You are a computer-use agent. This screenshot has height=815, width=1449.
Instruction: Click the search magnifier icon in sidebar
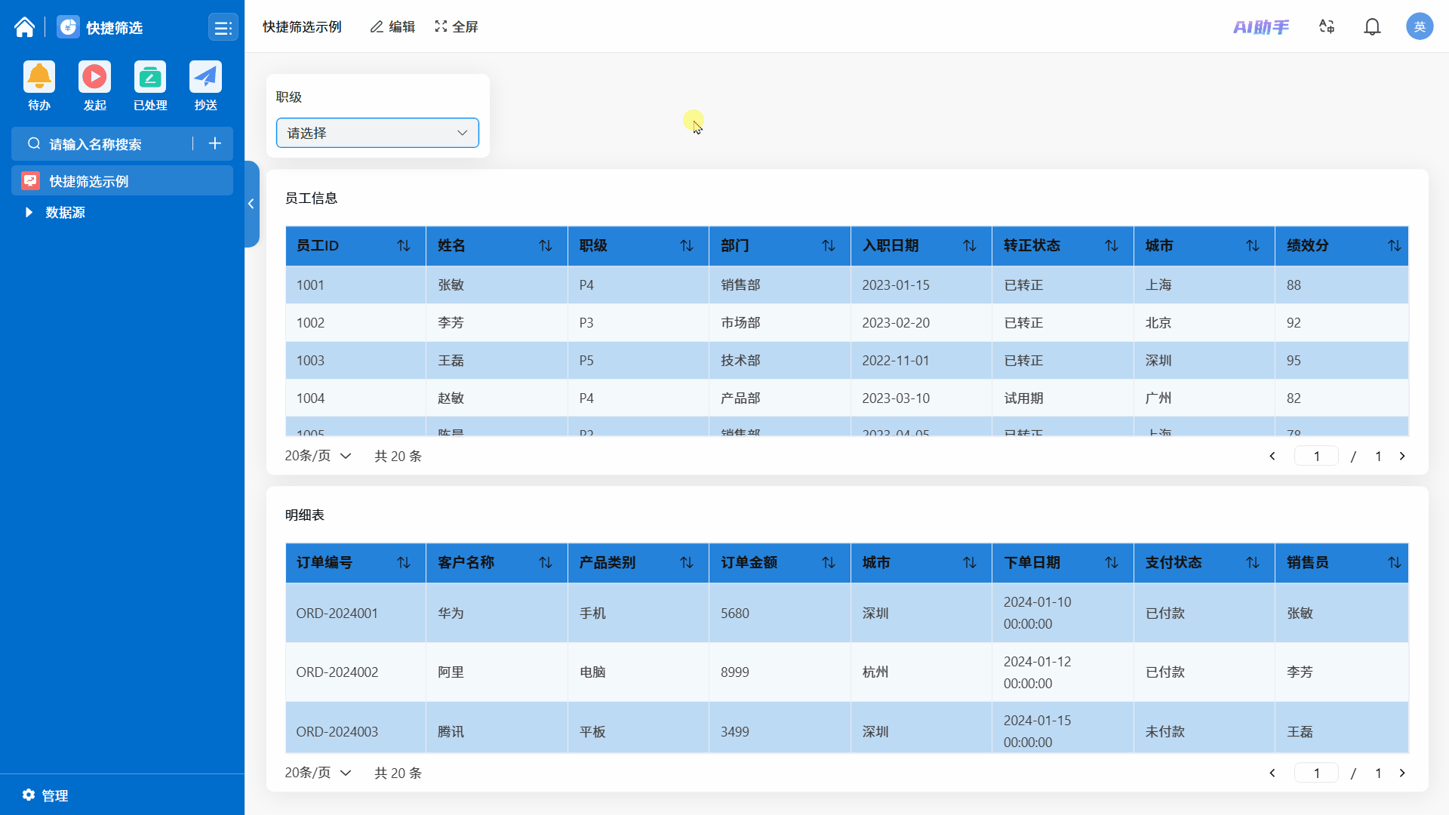pos(34,143)
